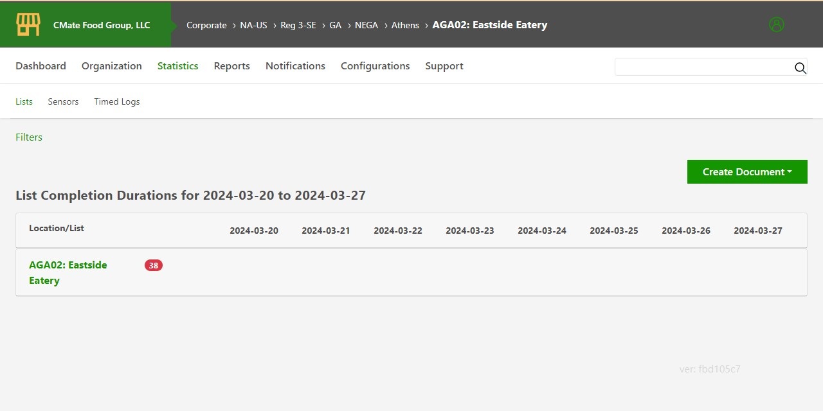The image size is (823, 411).
Task: Open the Reports menu
Action: [231, 66]
